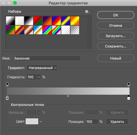Select the foreground-to-transparent gradient preset

pyautogui.click(x=20, y=21)
